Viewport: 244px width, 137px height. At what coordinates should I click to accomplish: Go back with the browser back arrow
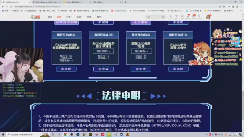(x=3, y=6)
